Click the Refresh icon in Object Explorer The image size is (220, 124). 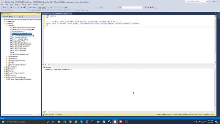point(20,17)
